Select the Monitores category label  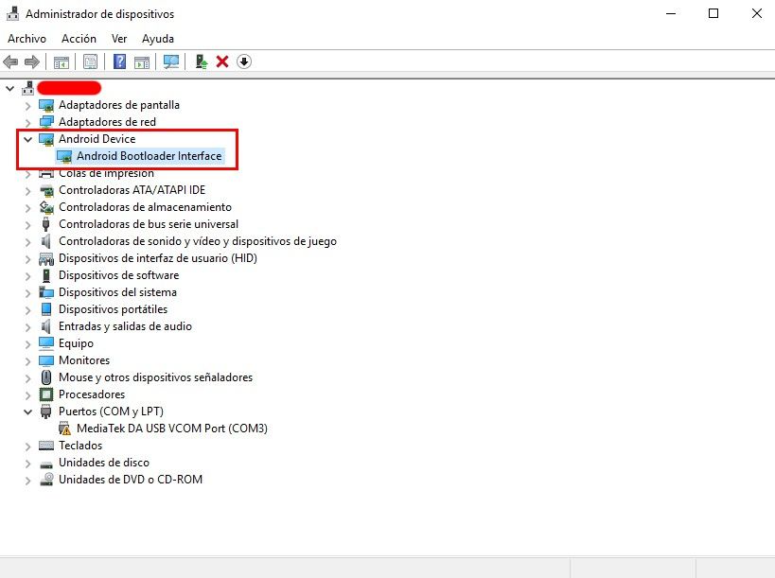click(84, 360)
